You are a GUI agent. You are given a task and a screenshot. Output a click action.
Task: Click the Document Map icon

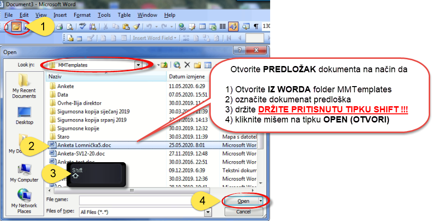[246, 26]
